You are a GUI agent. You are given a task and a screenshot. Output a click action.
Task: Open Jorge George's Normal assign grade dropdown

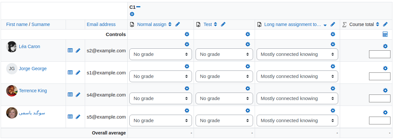(x=160, y=76)
